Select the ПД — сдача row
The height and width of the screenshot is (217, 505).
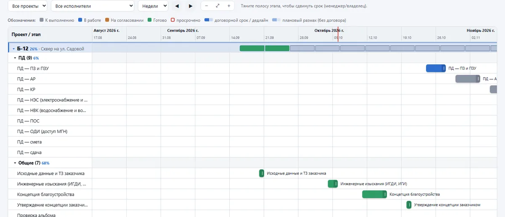click(50, 152)
